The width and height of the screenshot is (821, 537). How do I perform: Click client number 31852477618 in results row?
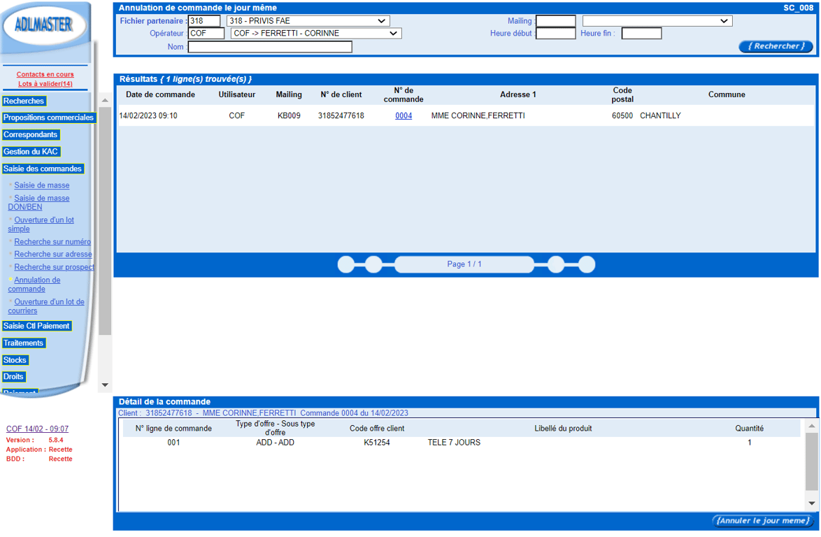click(341, 115)
